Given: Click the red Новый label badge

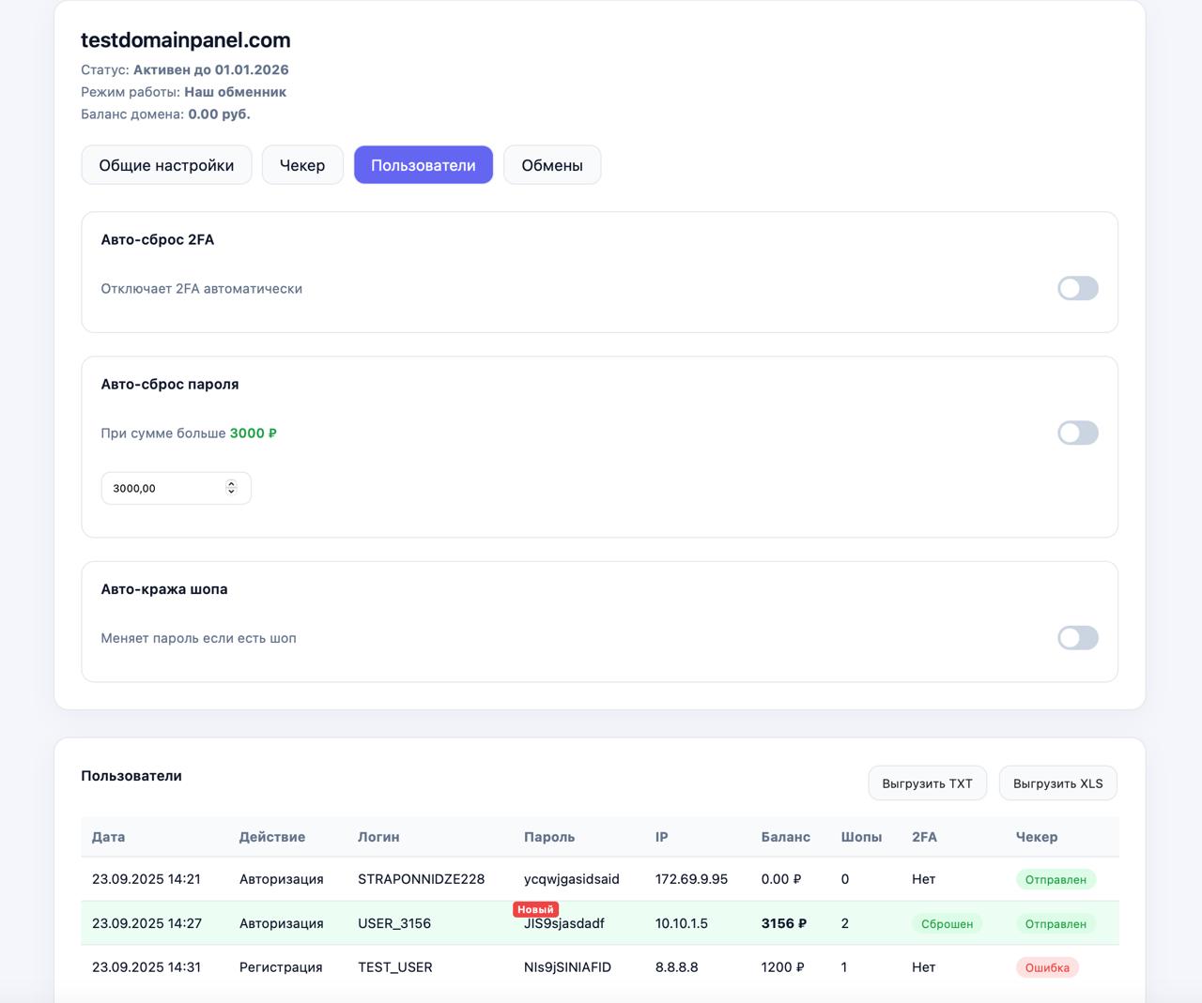Looking at the screenshot, I should click(535, 909).
